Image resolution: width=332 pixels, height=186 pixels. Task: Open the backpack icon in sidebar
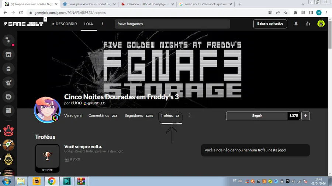[8, 68]
